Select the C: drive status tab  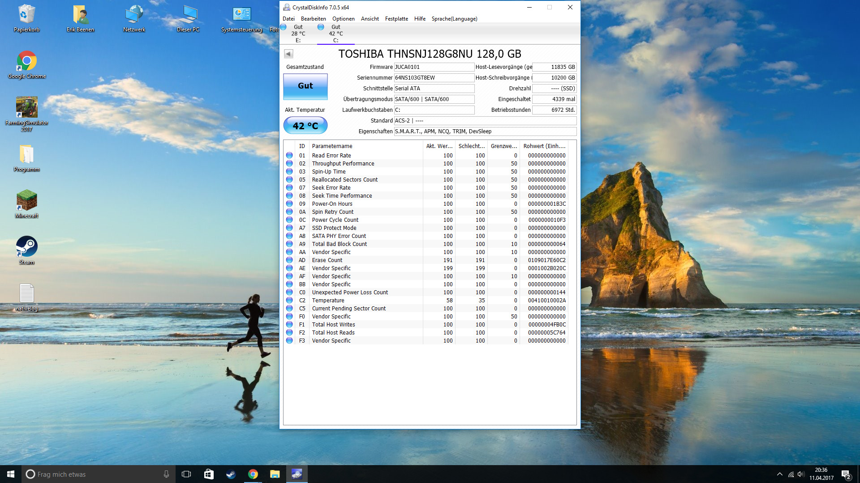pyautogui.click(x=335, y=34)
